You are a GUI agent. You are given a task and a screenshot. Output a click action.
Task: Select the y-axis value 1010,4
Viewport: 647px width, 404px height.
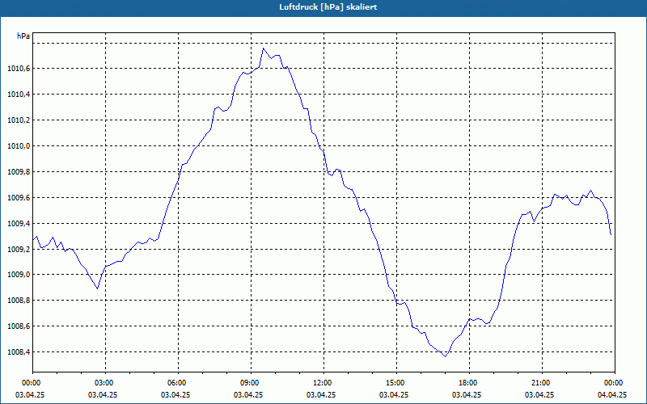19,95
